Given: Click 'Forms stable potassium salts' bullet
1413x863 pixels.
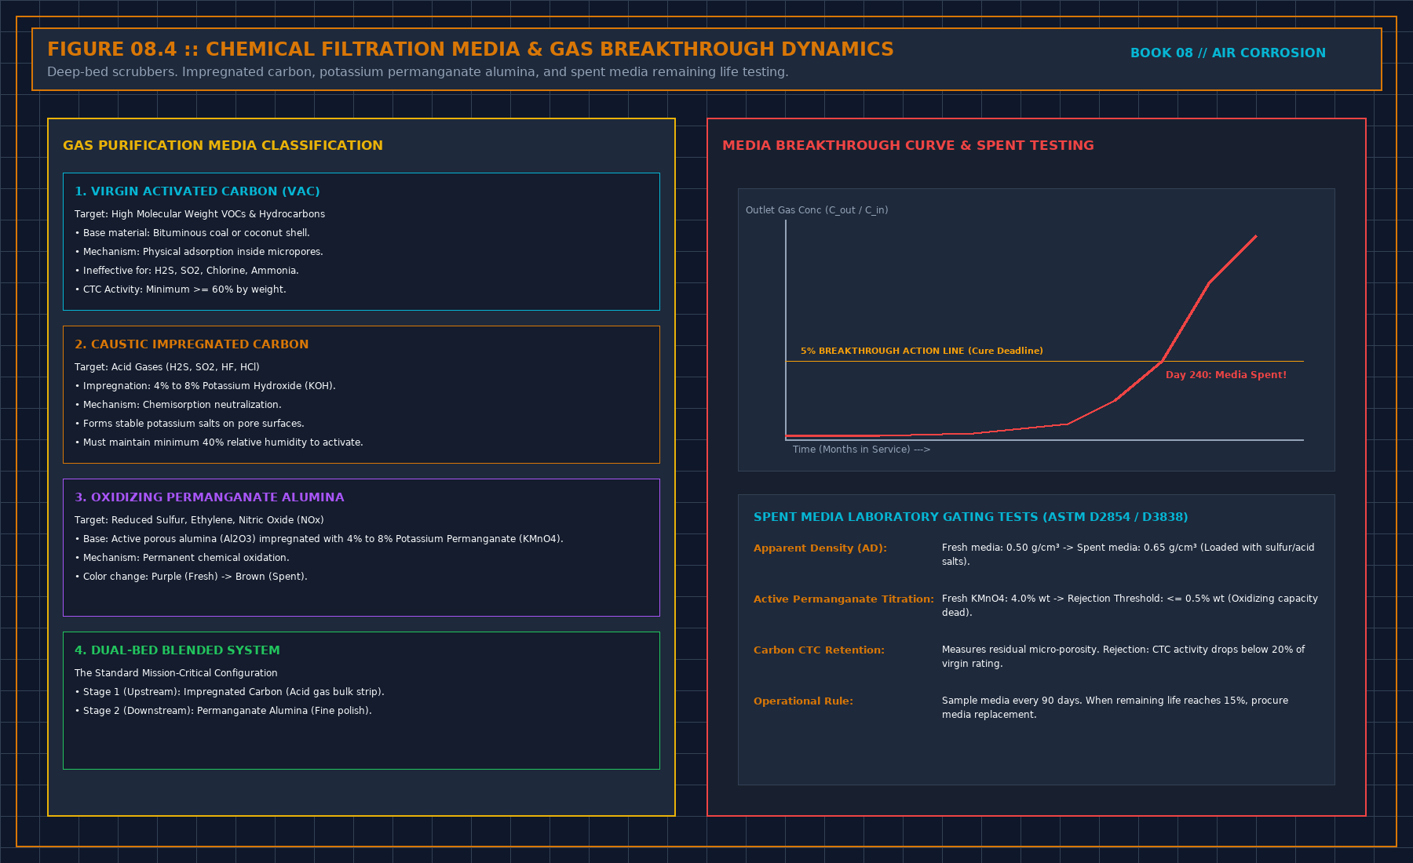Looking at the screenshot, I should click(x=189, y=424).
